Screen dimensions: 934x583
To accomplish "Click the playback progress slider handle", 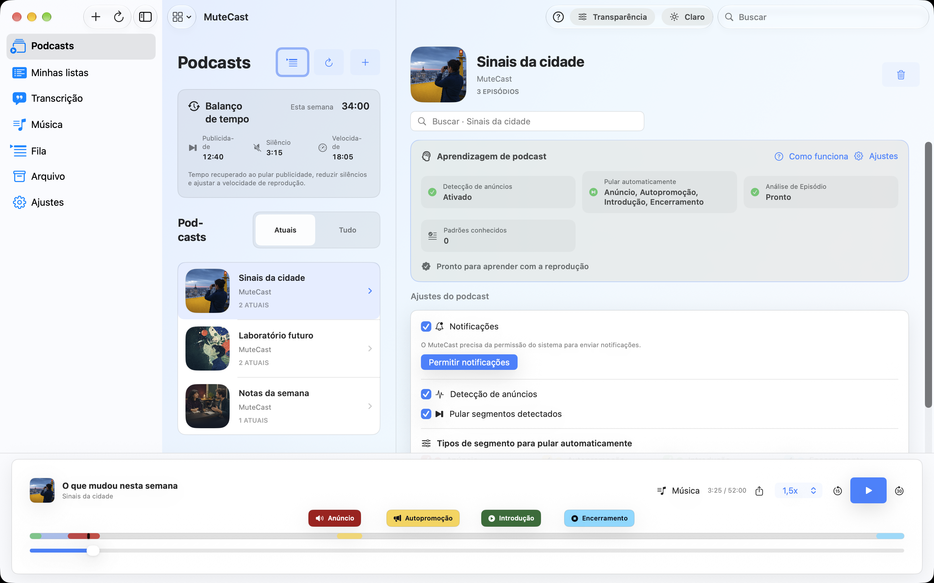I will click(93, 551).
